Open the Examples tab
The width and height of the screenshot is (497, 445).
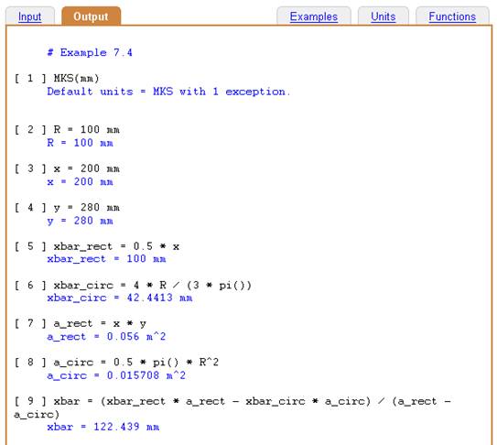[313, 16]
